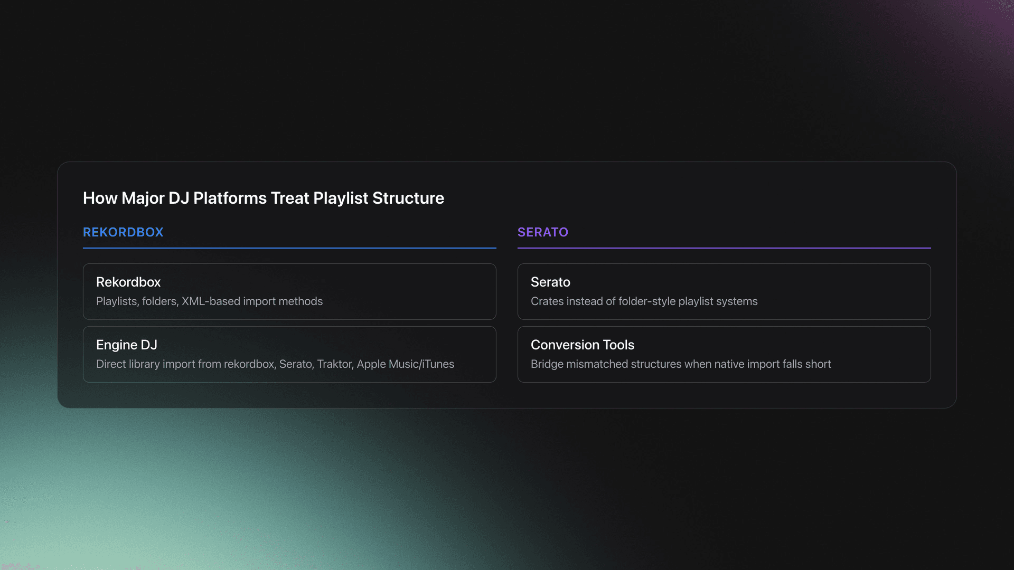Image resolution: width=1014 pixels, height=570 pixels.
Task: Select the Rekordbox card
Action: [x=289, y=291]
